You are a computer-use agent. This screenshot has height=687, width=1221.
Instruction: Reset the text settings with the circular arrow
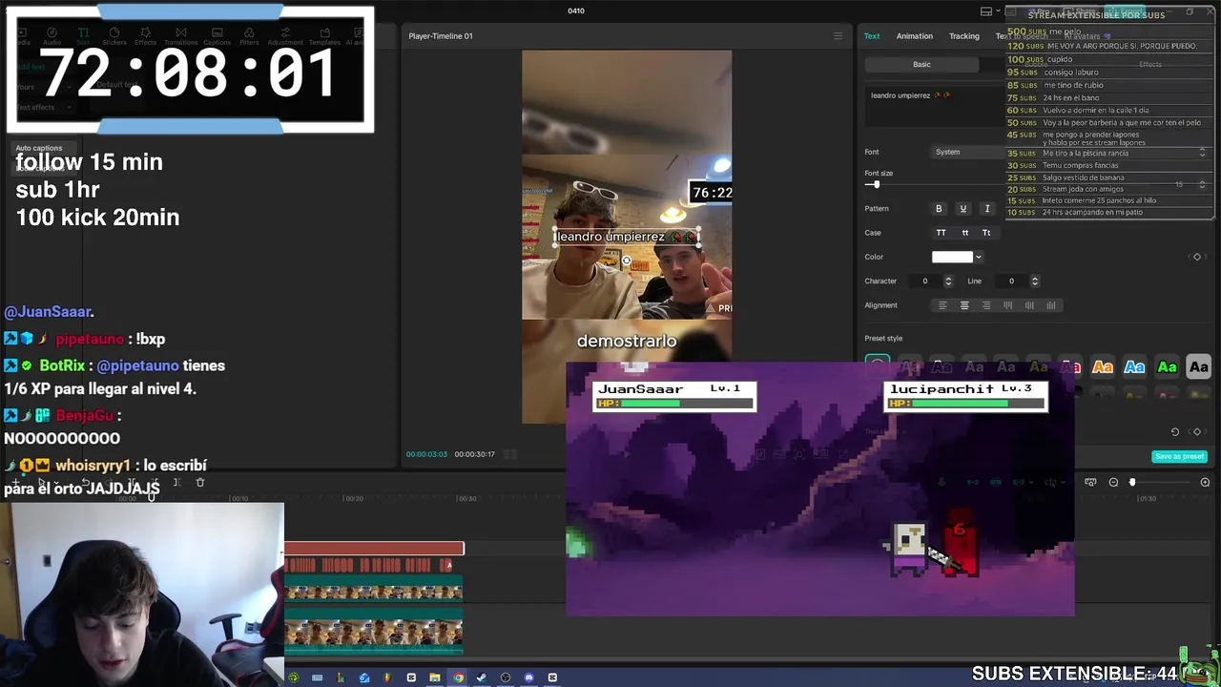pyautogui.click(x=1175, y=431)
